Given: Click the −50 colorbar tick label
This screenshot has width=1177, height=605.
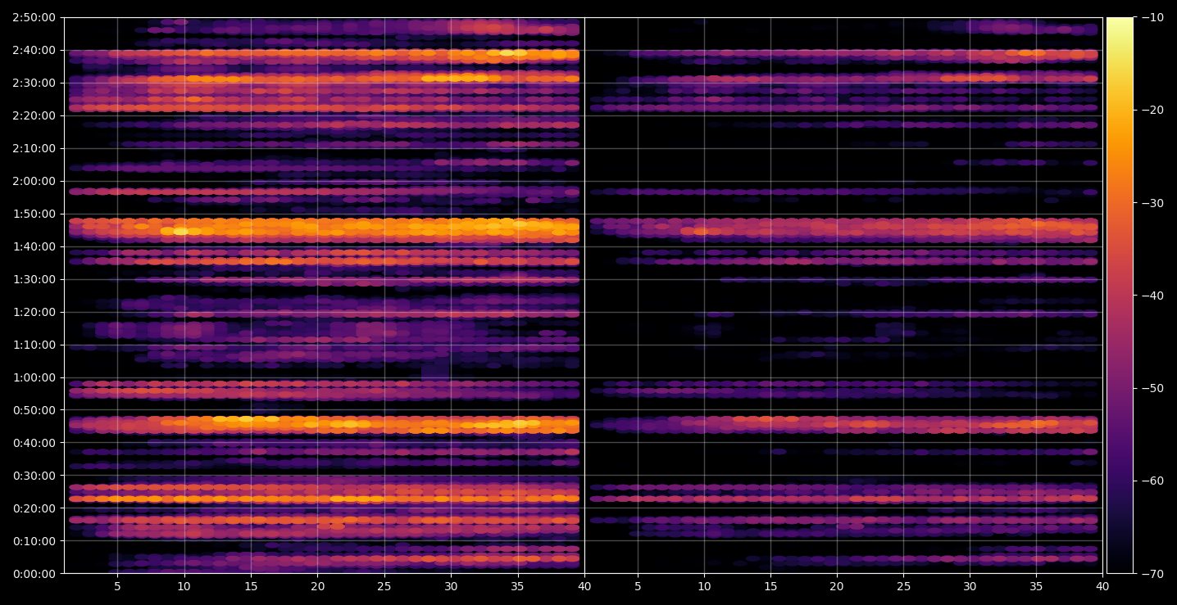Looking at the screenshot, I should pos(1151,388).
